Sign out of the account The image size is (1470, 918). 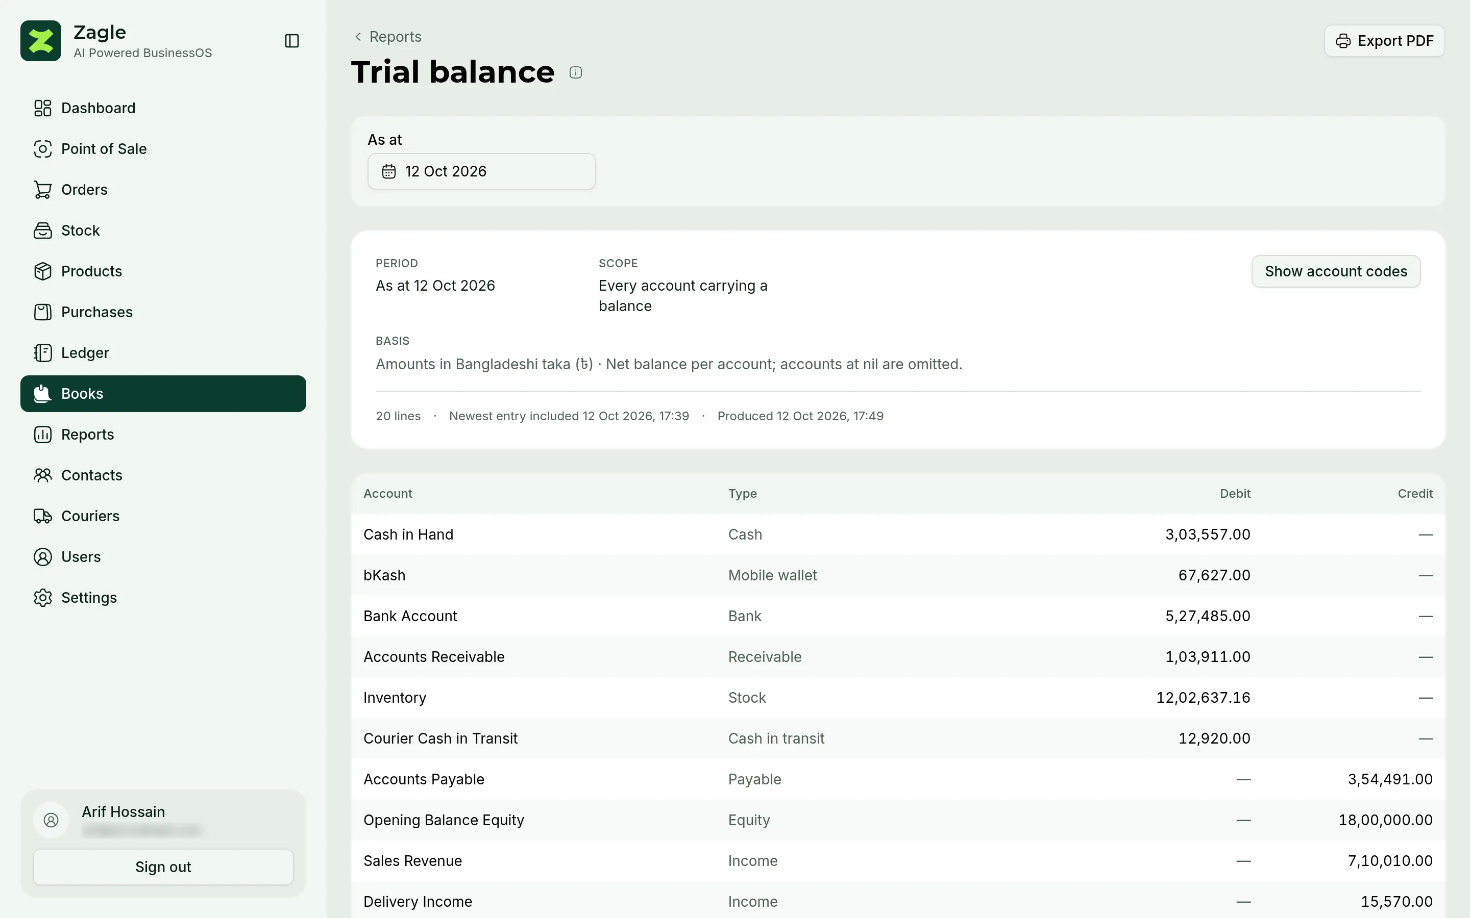163,867
